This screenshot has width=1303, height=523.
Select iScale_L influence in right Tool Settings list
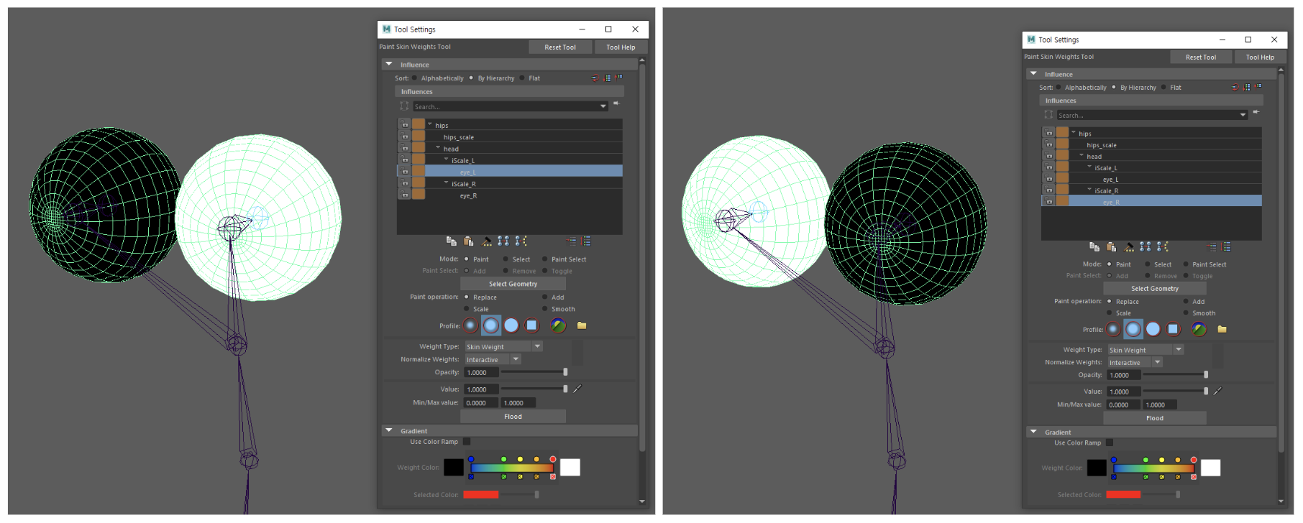(x=1105, y=168)
